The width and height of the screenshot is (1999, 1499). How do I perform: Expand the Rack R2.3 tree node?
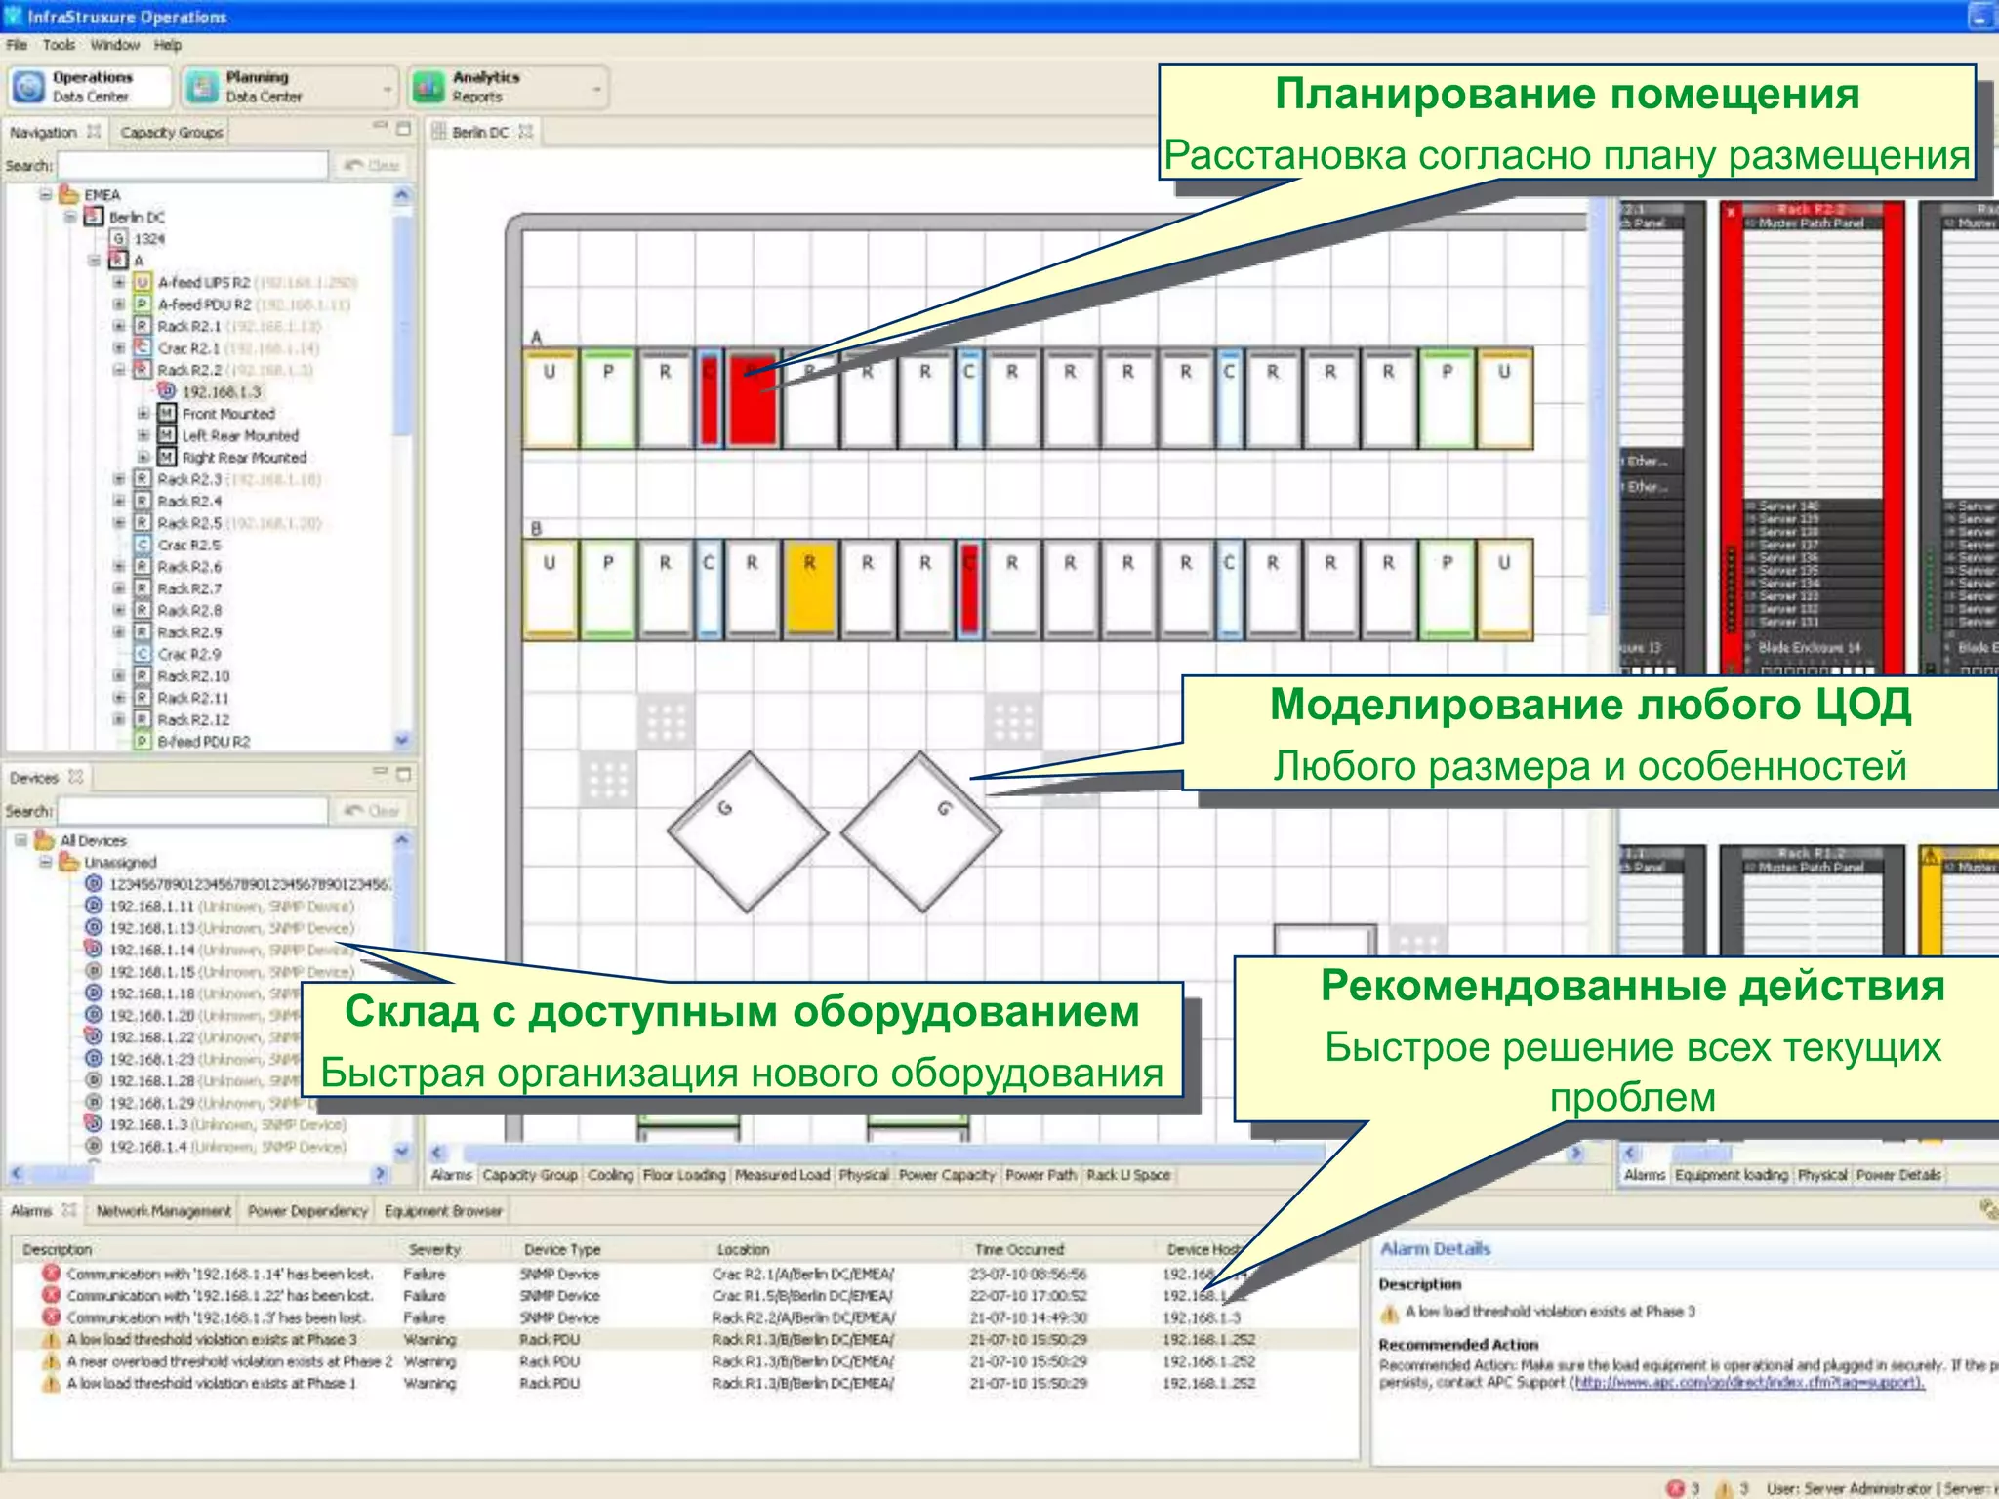119,479
